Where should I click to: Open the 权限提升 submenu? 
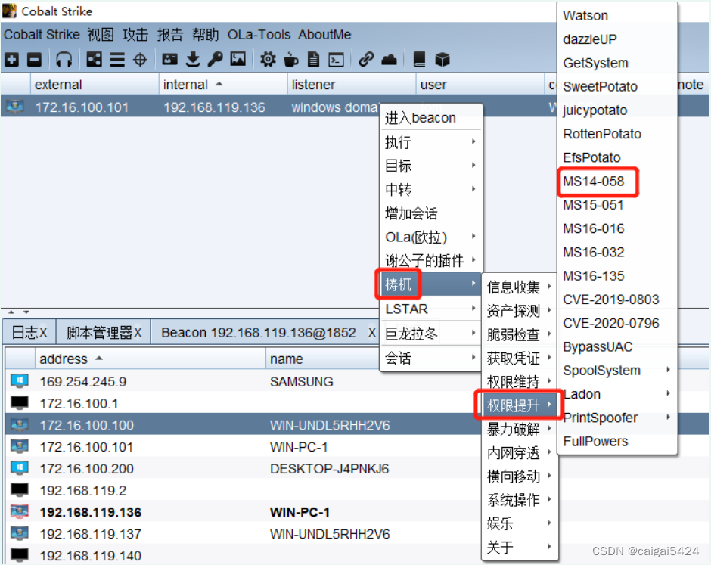tap(519, 405)
